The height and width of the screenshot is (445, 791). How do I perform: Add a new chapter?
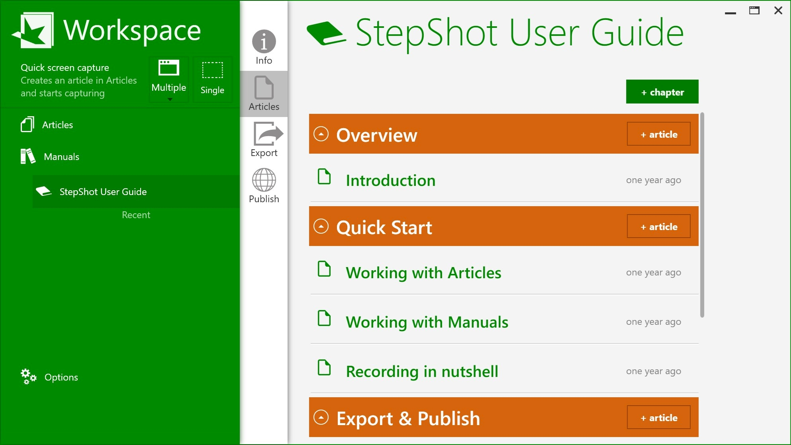[x=662, y=92]
